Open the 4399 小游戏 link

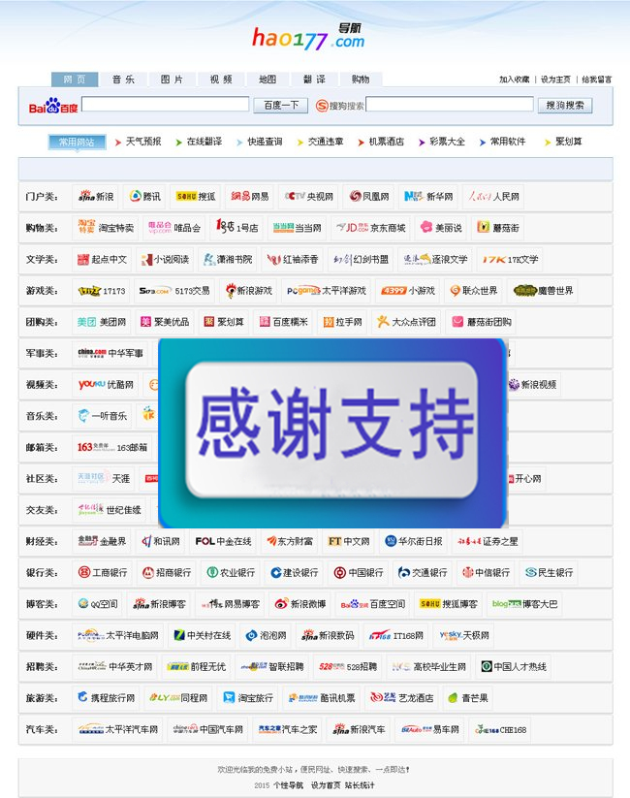[x=408, y=291]
